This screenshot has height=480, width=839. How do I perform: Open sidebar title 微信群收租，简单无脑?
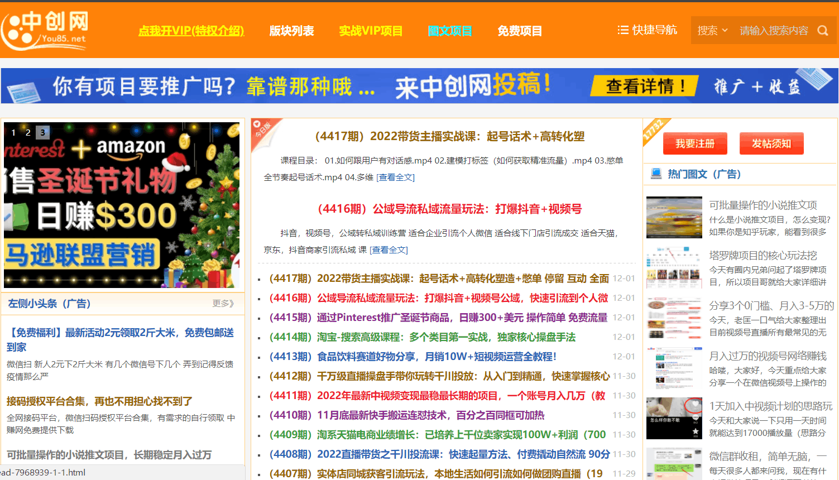click(768, 456)
